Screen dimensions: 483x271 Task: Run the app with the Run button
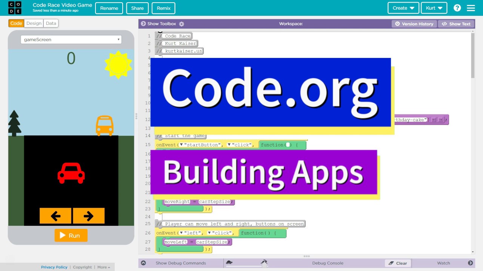[71, 236]
